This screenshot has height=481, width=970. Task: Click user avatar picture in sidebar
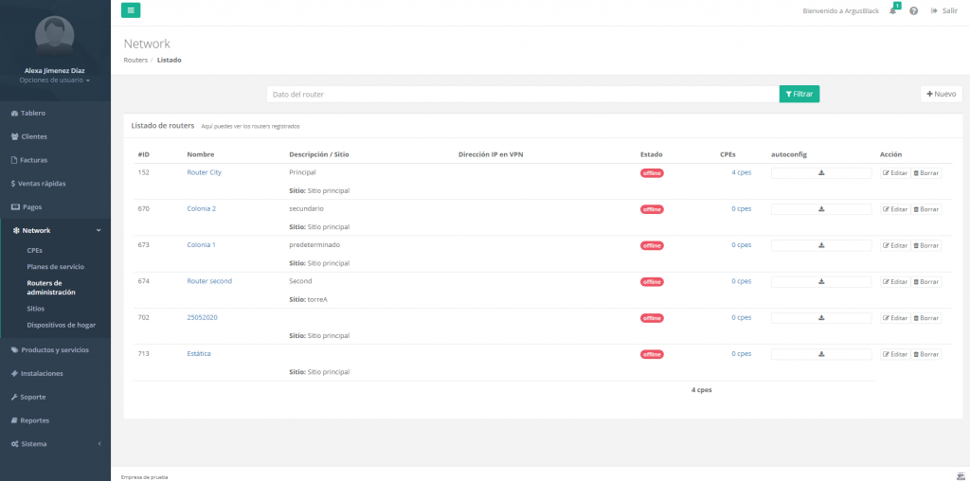[55, 36]
